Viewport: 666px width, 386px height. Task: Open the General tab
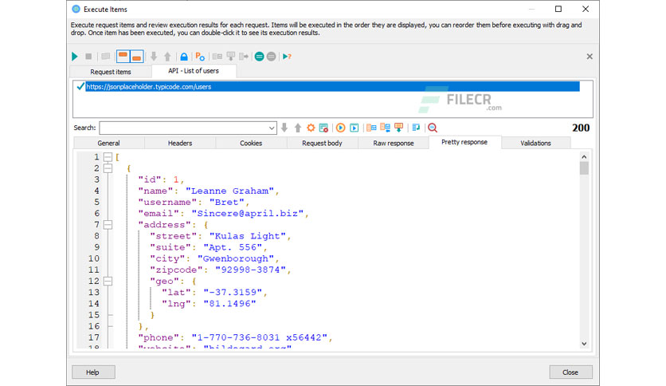point(108,144)
